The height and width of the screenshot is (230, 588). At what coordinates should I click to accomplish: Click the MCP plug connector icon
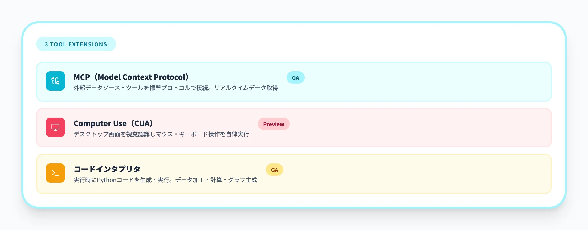[55, 81]
